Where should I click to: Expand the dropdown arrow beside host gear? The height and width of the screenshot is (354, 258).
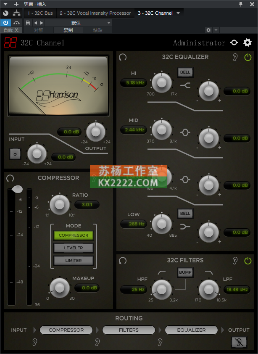[216, 30]
